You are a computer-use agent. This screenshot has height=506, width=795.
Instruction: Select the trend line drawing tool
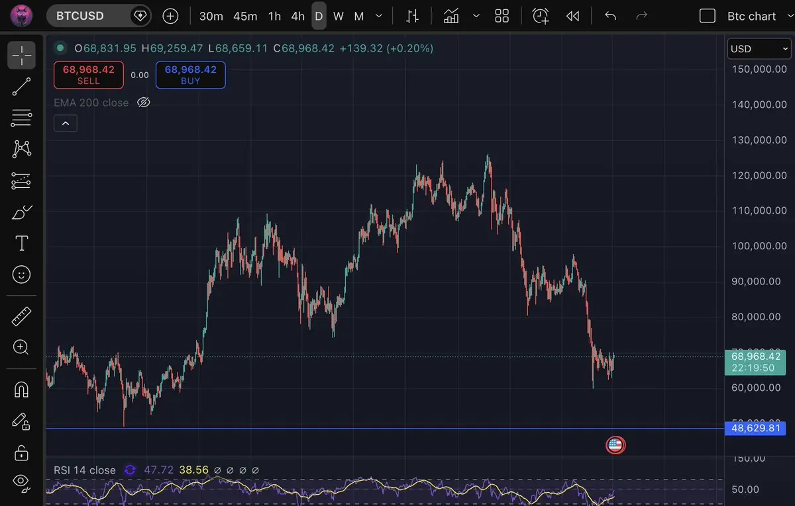[x=21, y=87]
